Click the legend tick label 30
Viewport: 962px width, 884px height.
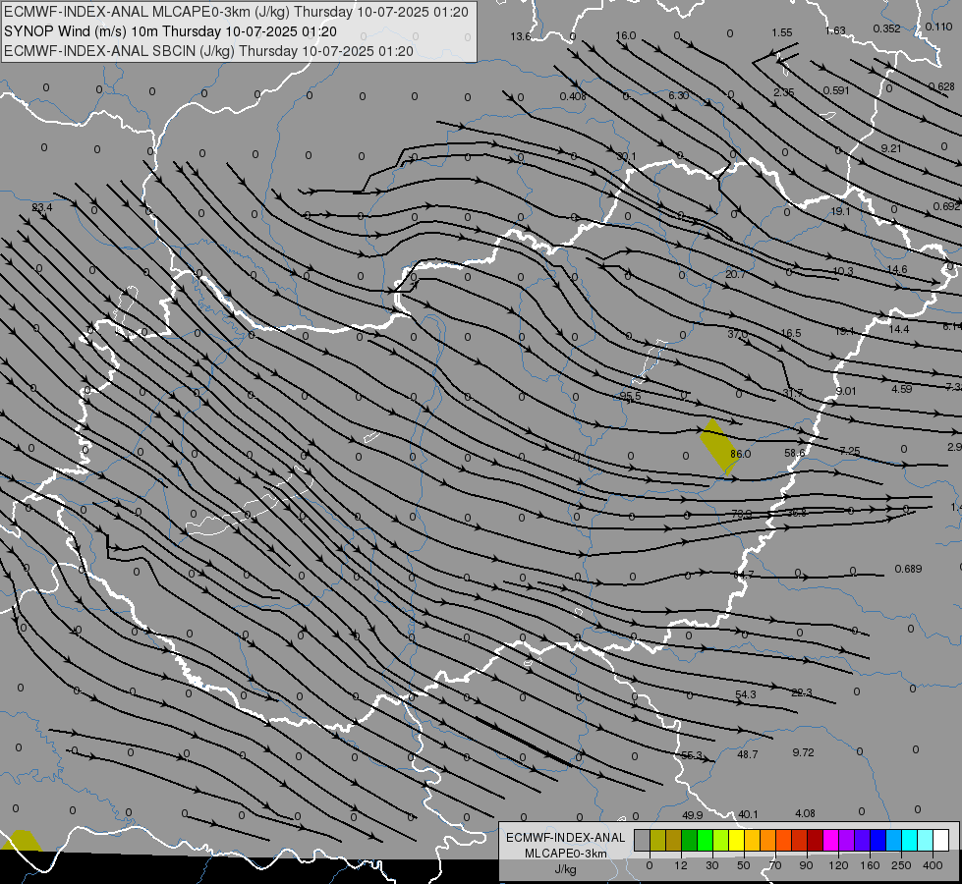point(712,865)
